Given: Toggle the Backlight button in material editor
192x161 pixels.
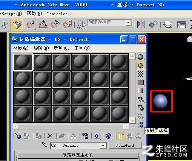Looking at the screenshot, I should pos(140,65).
